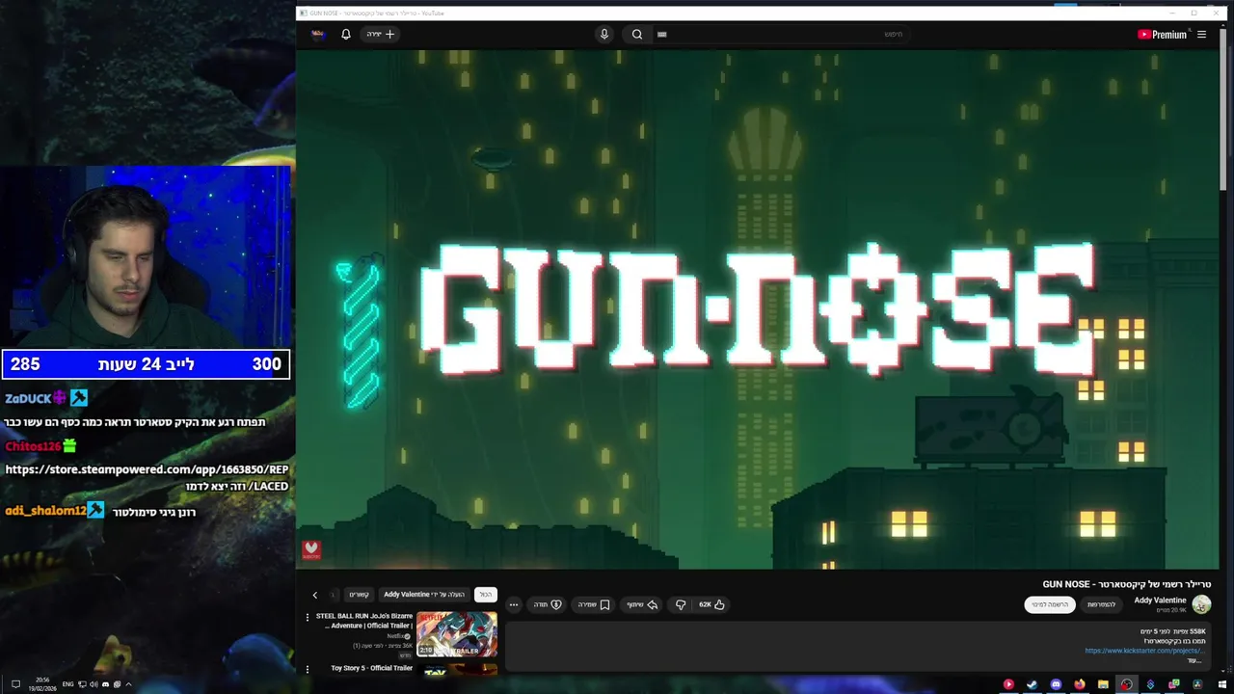Subscribe to Addy Valentine channel

tap(1050, 604)
